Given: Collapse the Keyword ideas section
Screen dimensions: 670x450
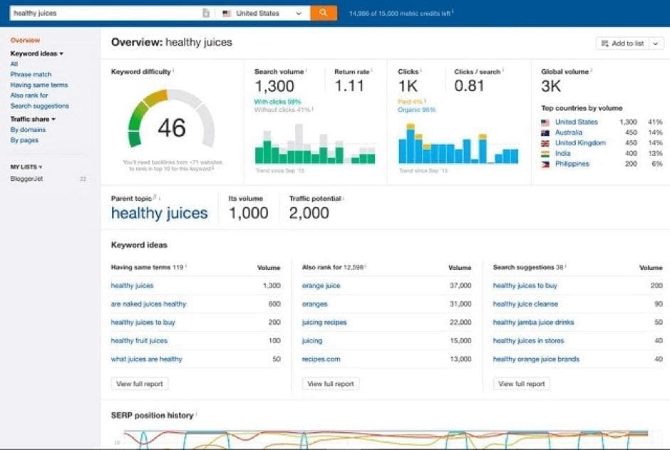Looking at the screenshot, I should tap(61, 53).
